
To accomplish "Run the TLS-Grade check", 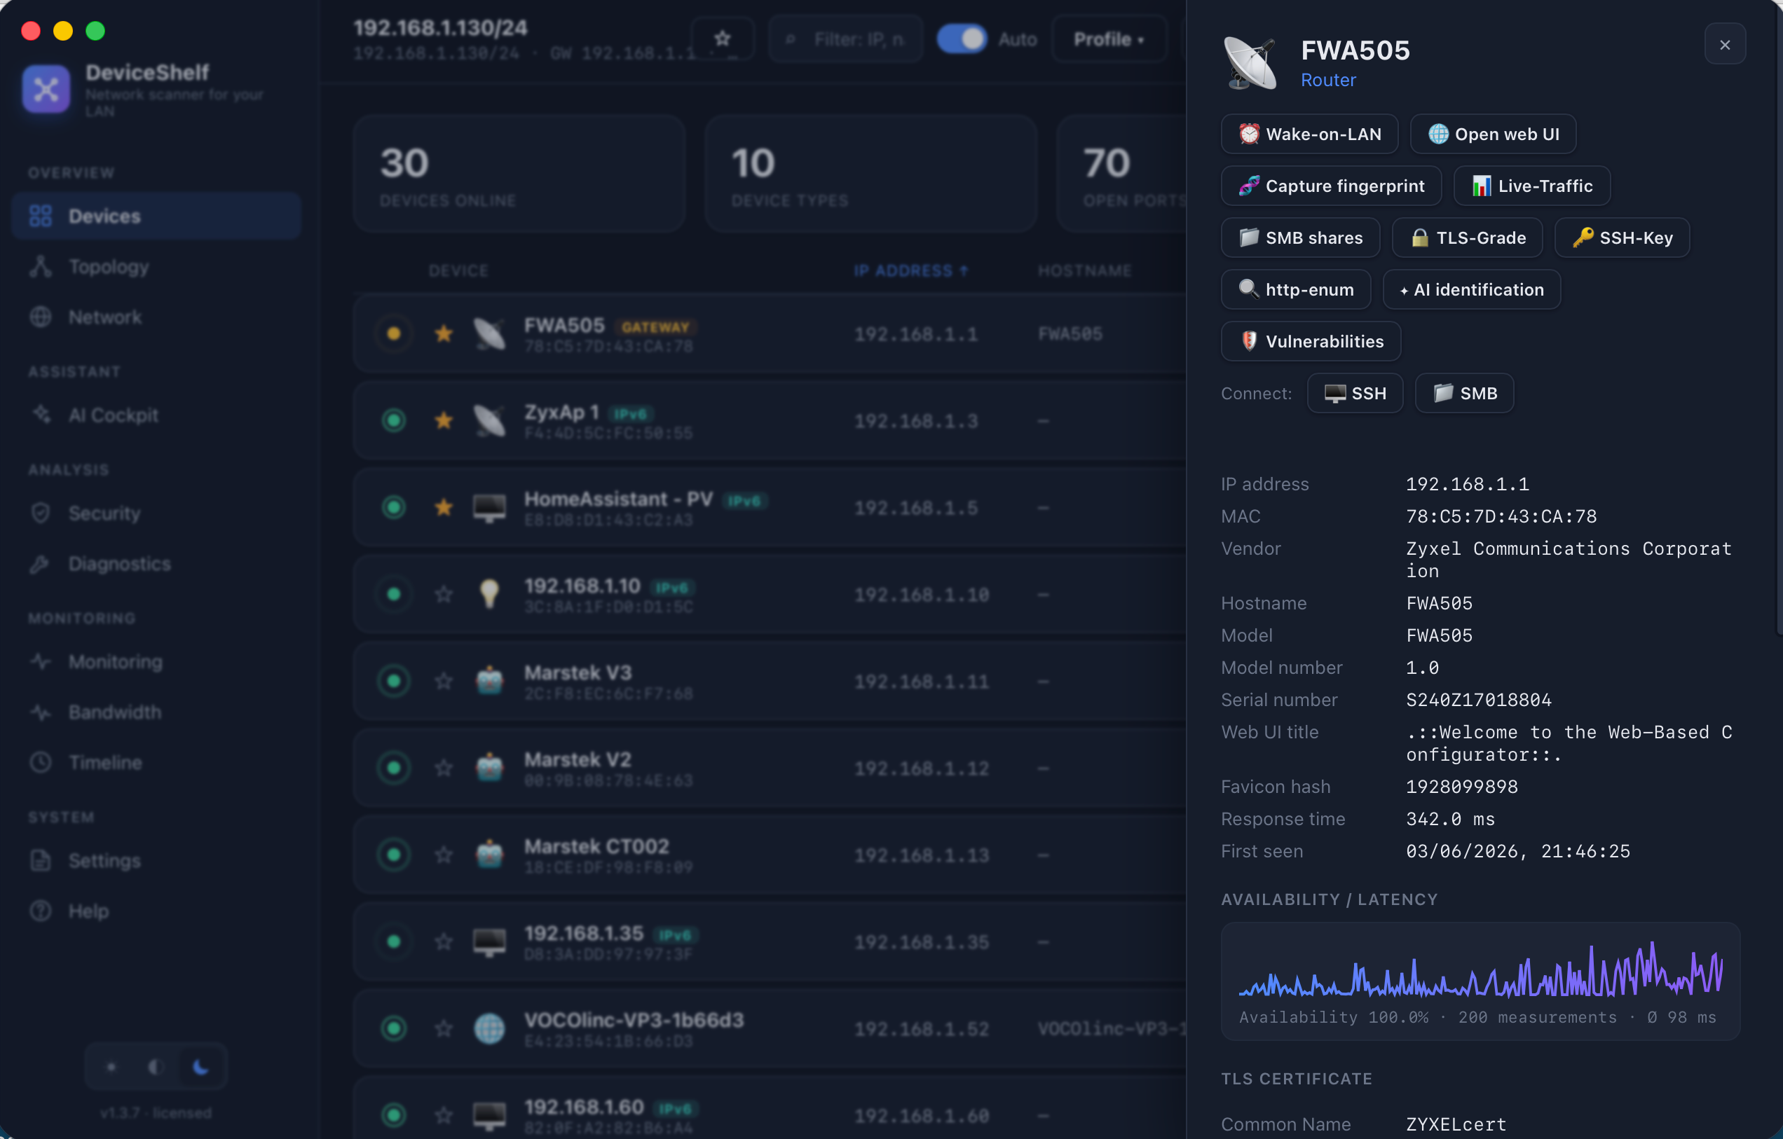I will pyautogui.click(x=1467, y=237).
